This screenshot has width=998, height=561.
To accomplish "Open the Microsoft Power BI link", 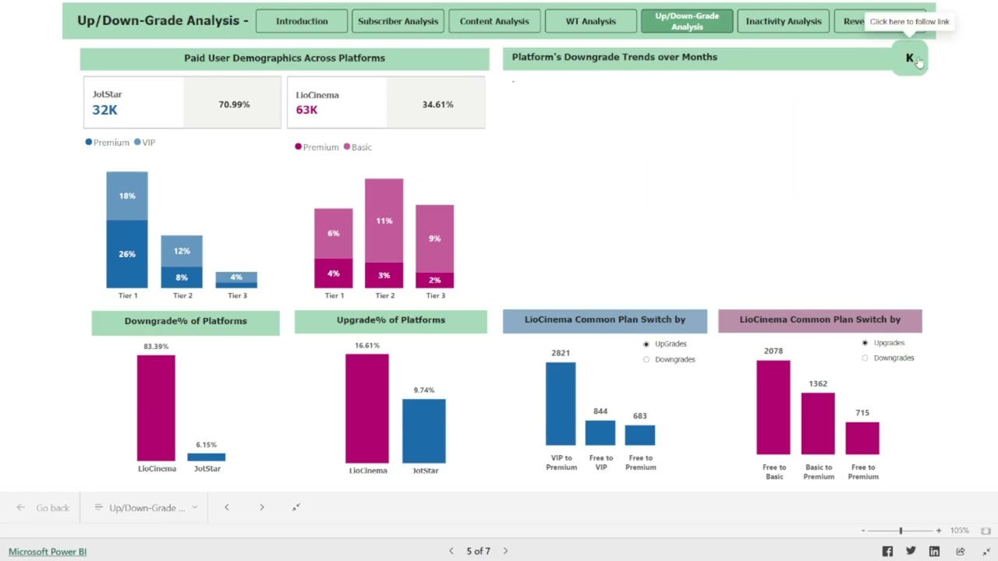I will [x=48, y=552].
